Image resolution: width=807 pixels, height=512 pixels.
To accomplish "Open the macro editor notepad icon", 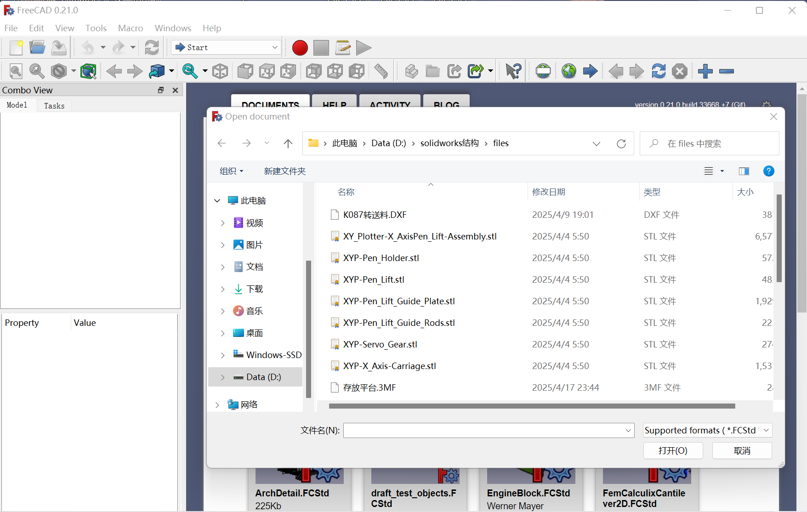I will (343, 47).
